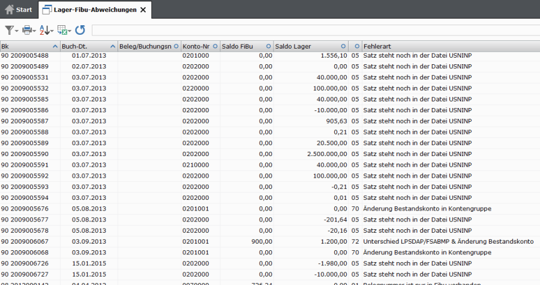Toggle the Saldo FiBu column sort circle
Screen dimensions: 540x285
click(x=269, y=46)
